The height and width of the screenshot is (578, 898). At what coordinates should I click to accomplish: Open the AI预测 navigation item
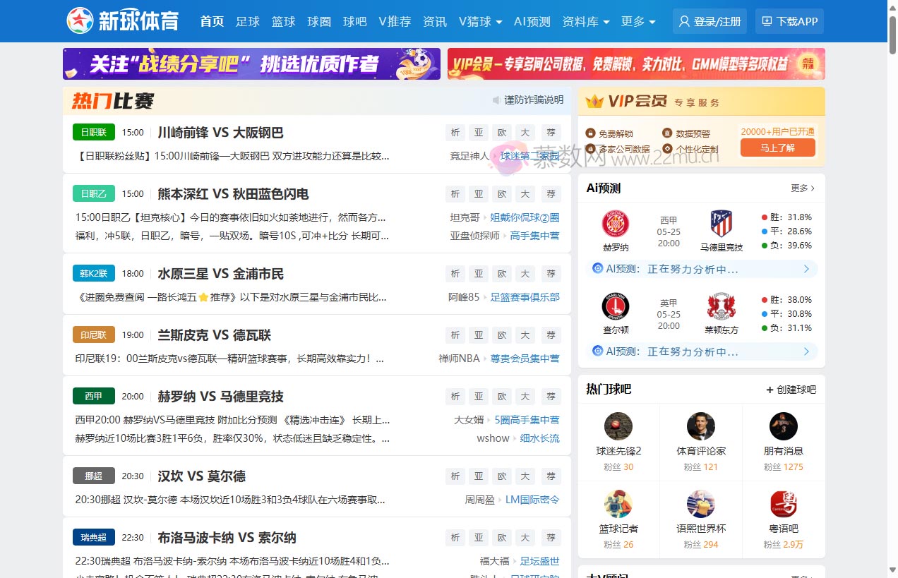[x=532, y=21]
